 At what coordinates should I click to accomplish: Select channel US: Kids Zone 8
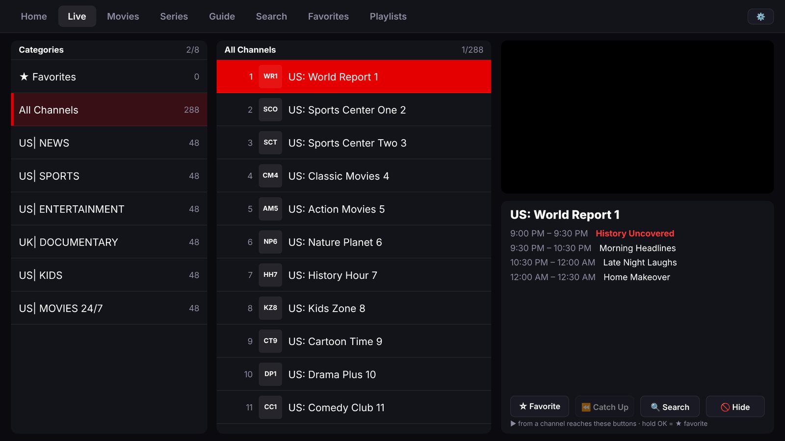tap(354, 308)
